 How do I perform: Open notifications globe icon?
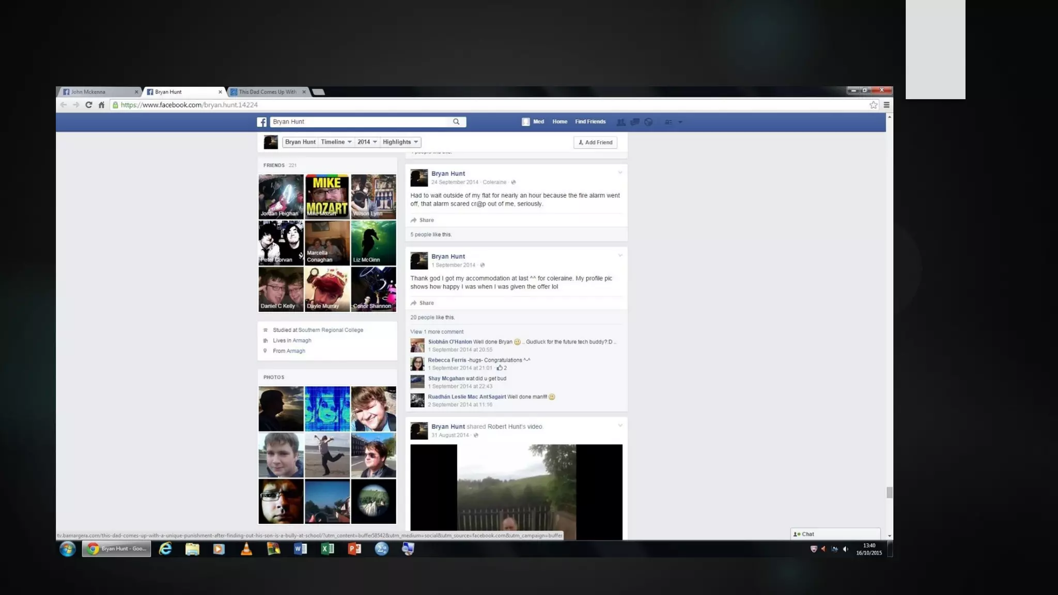(x=648, y=122)
